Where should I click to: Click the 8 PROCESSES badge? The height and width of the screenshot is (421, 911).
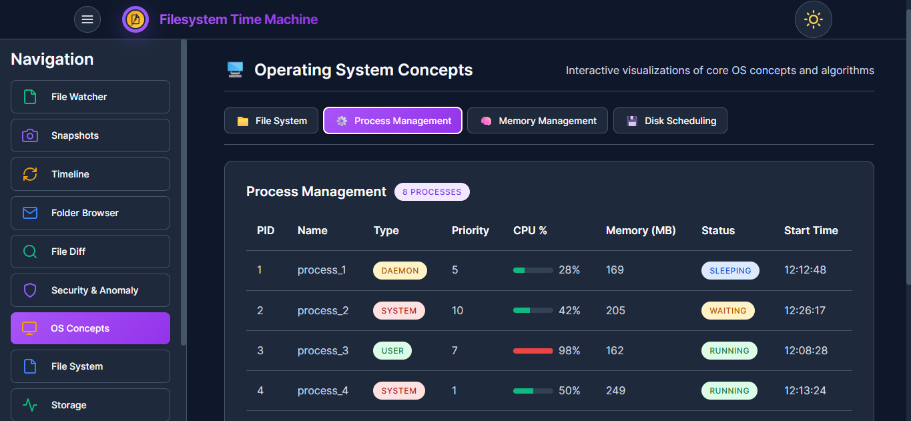432,191
